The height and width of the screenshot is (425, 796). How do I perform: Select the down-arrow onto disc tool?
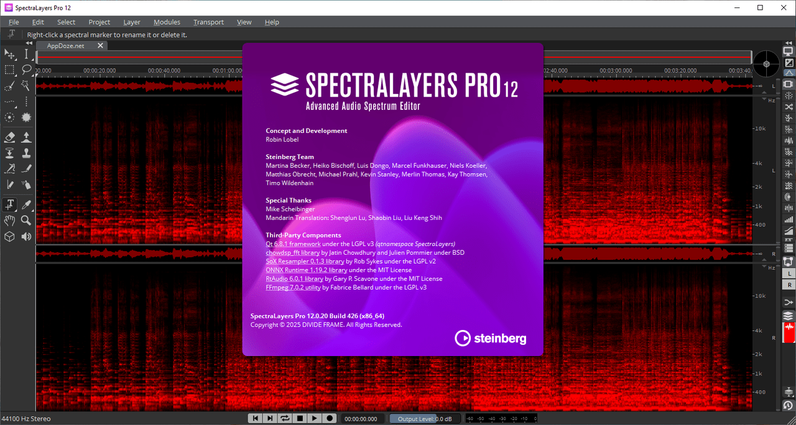pyautogui.click(x=10, y=153)
